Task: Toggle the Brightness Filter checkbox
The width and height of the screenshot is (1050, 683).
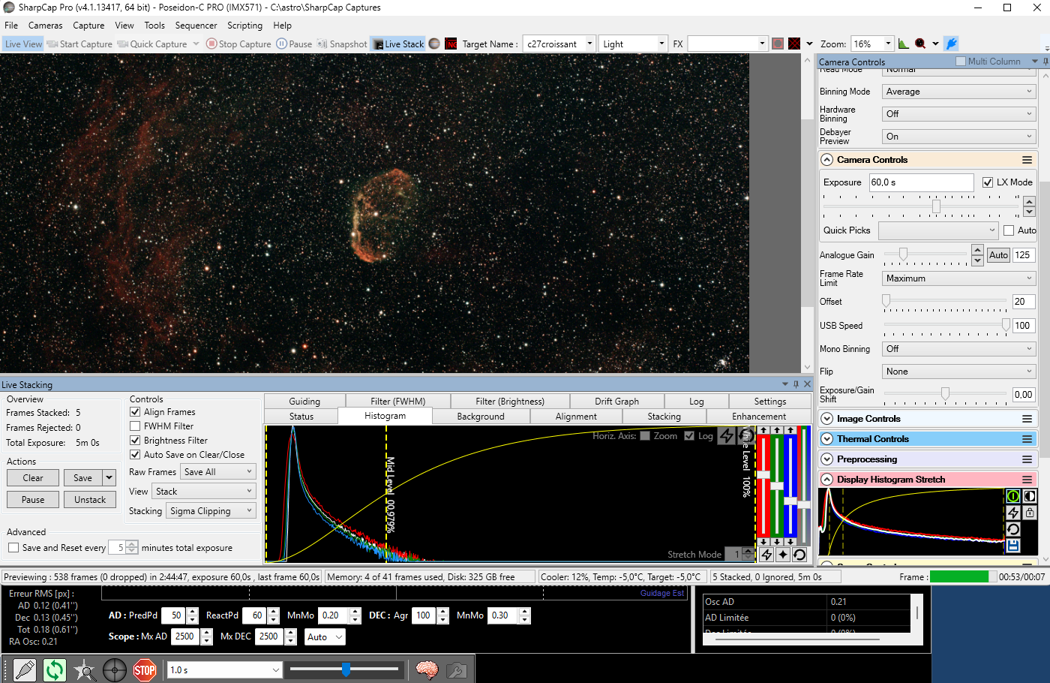Action: pos(135,441)
